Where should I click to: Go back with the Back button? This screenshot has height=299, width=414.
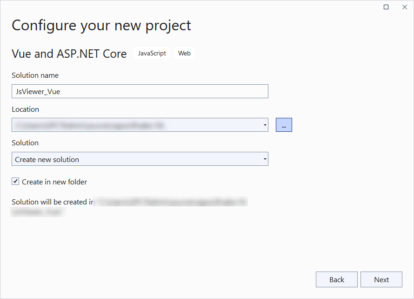point(337,279)
